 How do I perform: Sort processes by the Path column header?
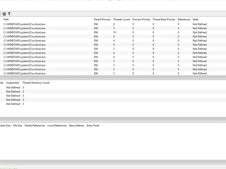coord(47,19)
